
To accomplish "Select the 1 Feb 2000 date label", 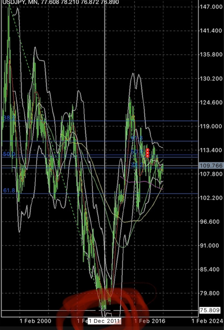I will pos(36,321).
